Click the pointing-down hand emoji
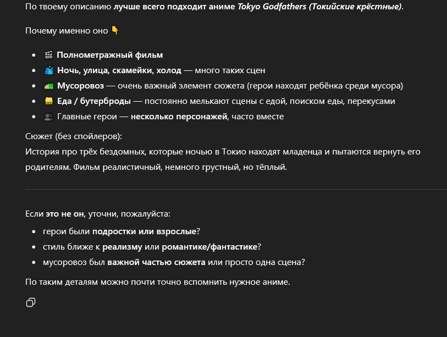The width and height of the screenshot is (447, 337). pyautogui.click(x=115, y=30)
